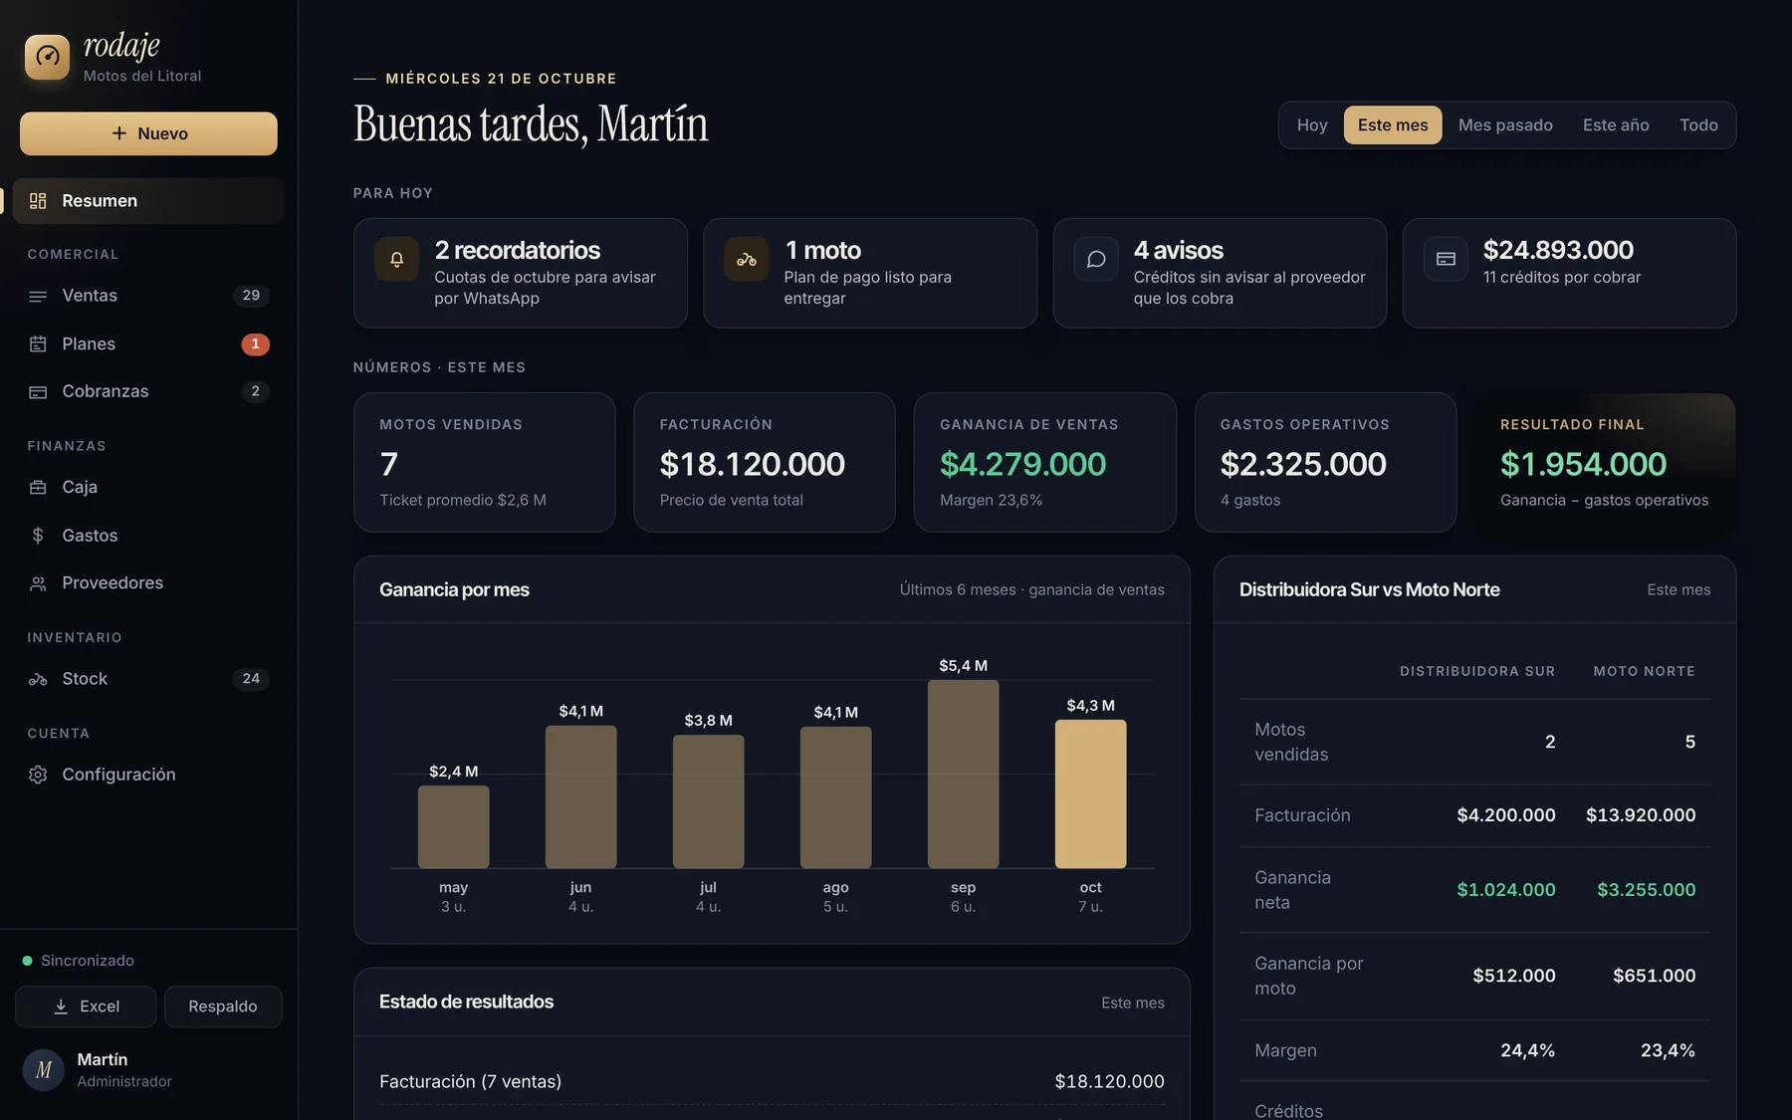The image size is (1792, 1120).
Task: Select the Este año period tab
Action: pos(1616,125)
